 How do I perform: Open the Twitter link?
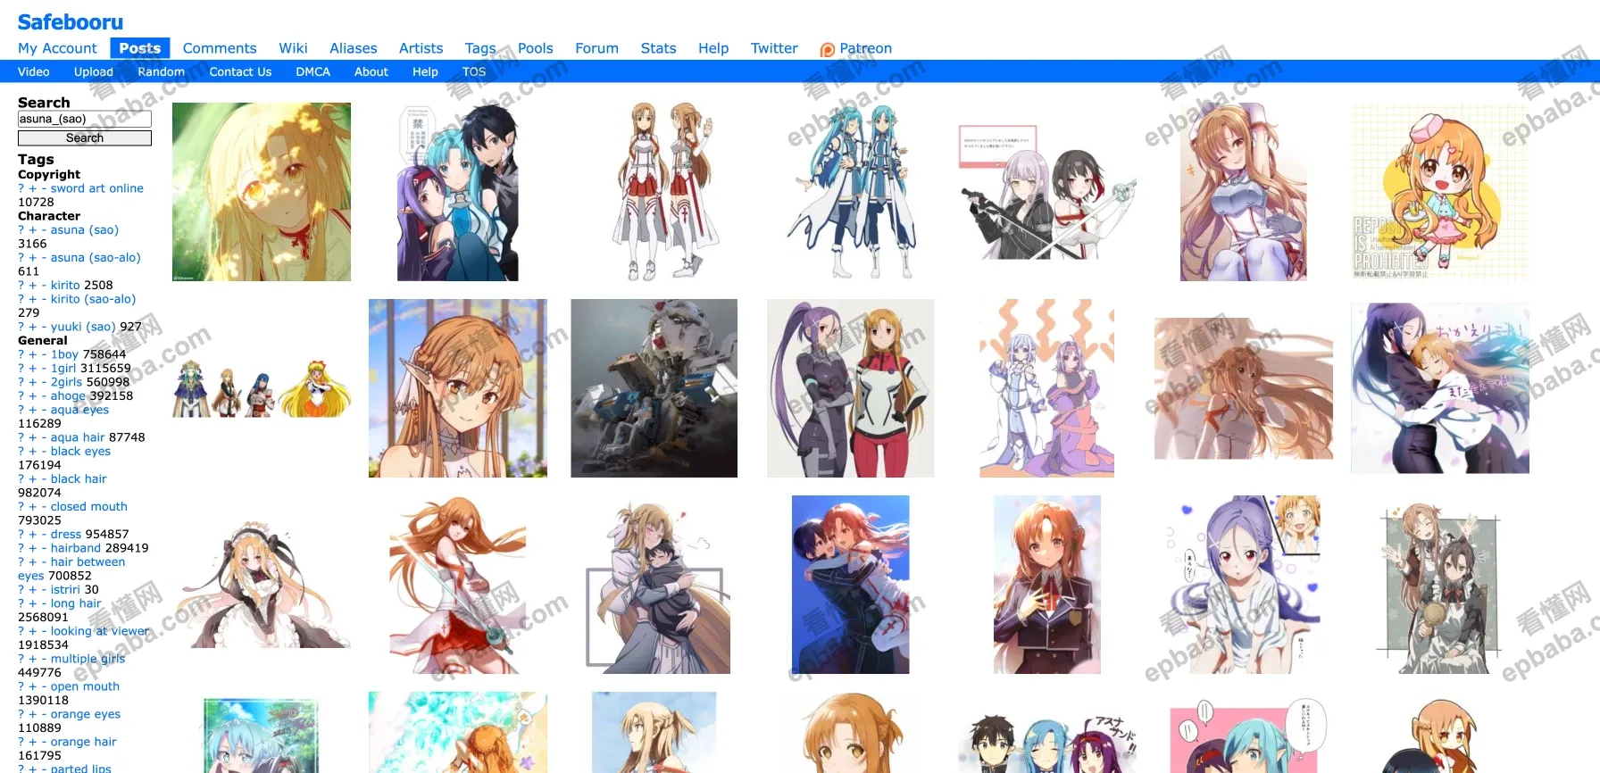pyautogui.click(x=774, y=48)
